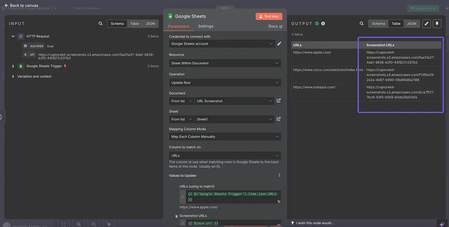Click the output info icon
The height and width of the screenshot is (227, 449).
[323, 23]
